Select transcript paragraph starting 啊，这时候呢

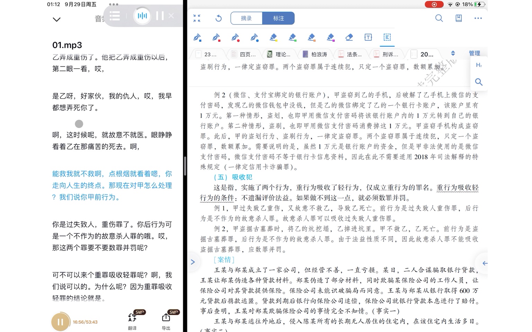click(112, 140)
